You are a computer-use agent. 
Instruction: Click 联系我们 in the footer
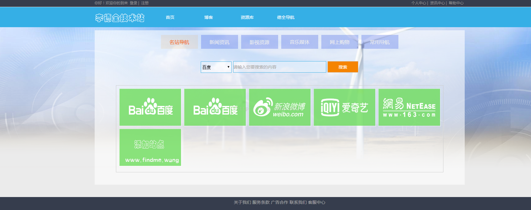(x=298, y=203)
